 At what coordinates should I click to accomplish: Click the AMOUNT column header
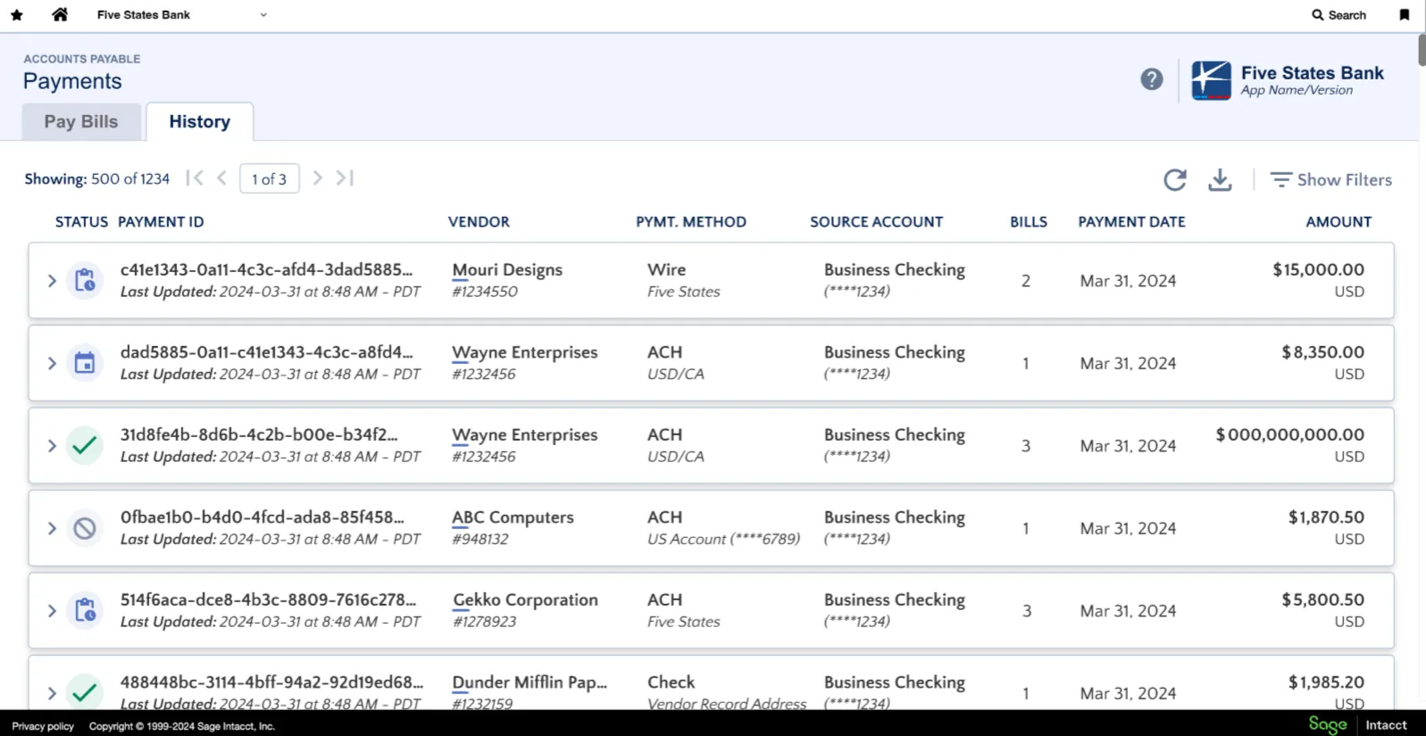click(1338, 222)
